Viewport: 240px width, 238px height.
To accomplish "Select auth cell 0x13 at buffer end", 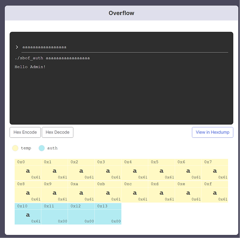I will [x=108, y=214].
